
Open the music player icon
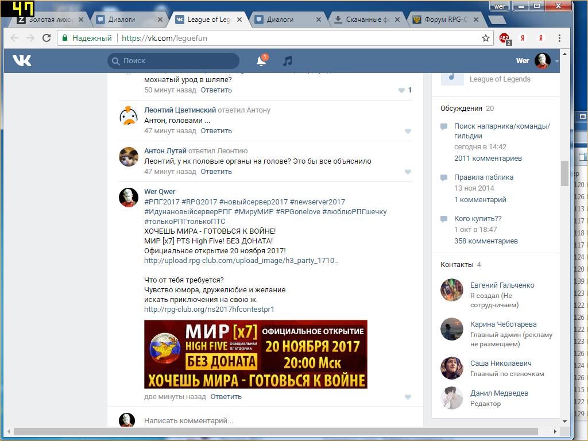288,61
